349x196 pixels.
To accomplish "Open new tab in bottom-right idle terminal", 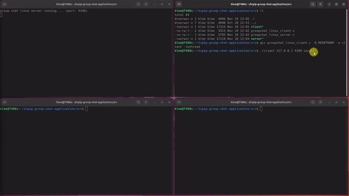I will (179, 102).
